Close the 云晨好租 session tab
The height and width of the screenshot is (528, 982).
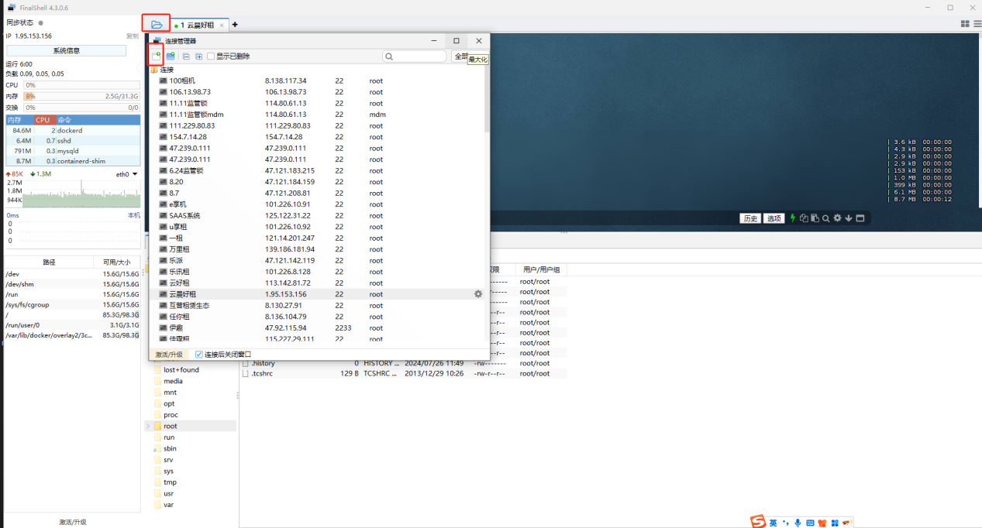[222, 26]
